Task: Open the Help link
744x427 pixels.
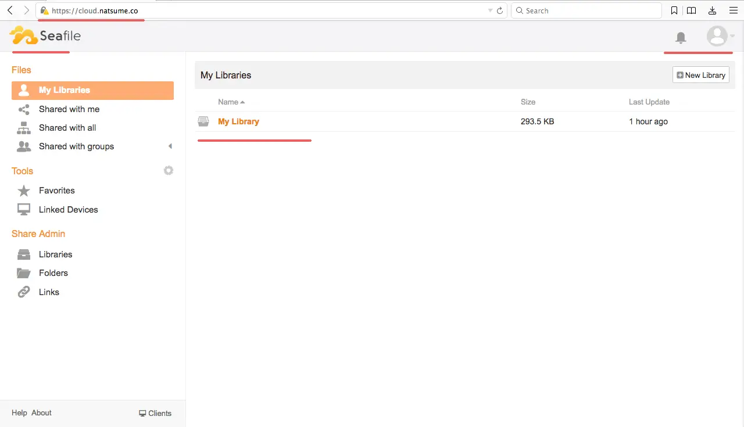Action: click(19, 412)
